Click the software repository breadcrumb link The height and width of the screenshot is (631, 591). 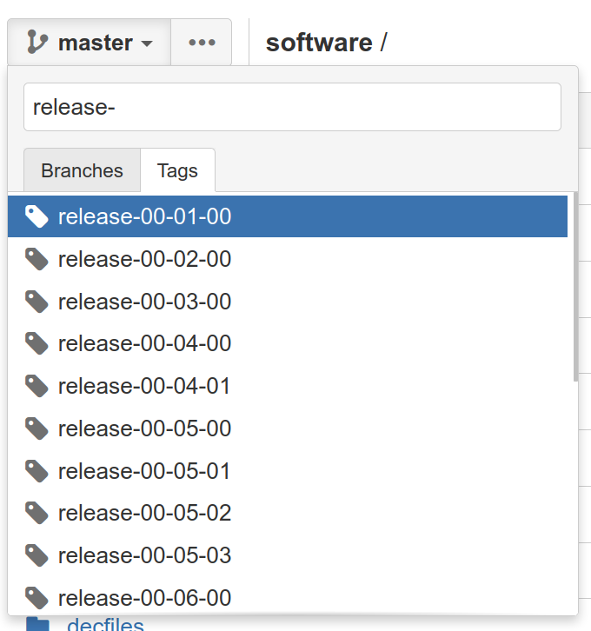(318, 43)
